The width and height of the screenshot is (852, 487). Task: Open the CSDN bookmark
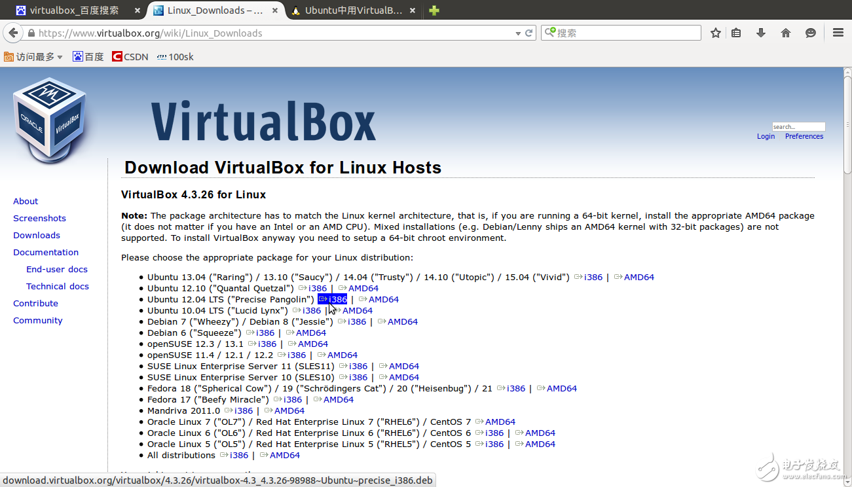130,57
